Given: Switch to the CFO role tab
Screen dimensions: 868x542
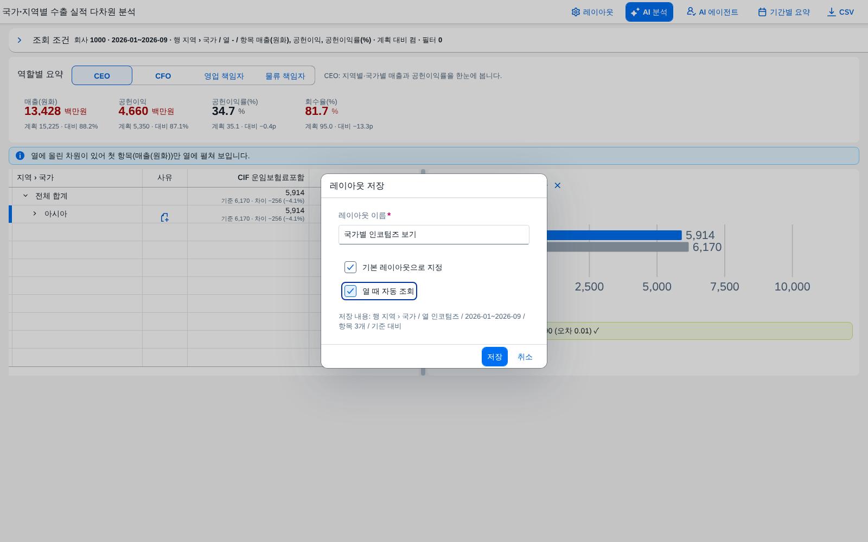Looking at the screenshot, I should (163, 75).
